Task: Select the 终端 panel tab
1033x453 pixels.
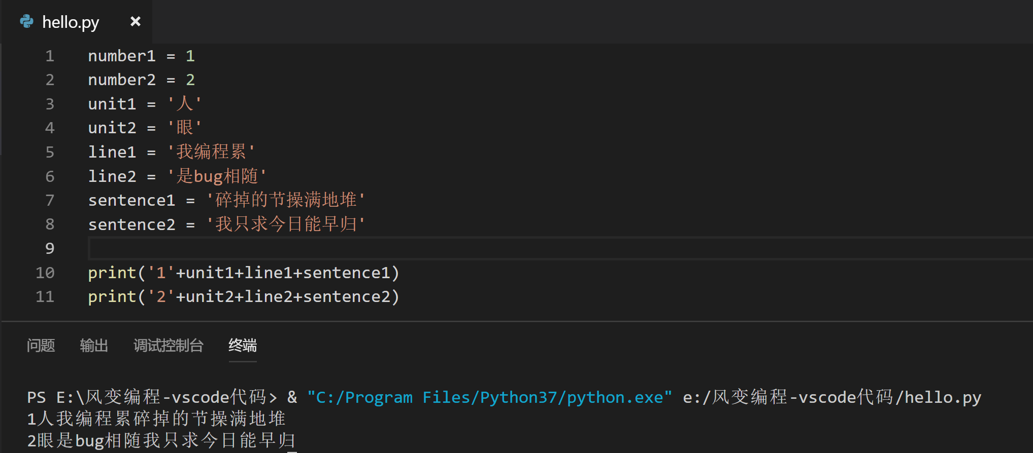Action: point(243,346)
